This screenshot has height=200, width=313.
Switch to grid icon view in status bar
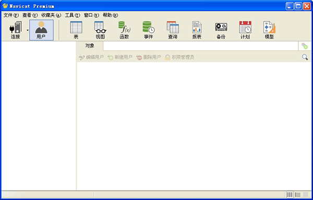(x=290, y=194)
